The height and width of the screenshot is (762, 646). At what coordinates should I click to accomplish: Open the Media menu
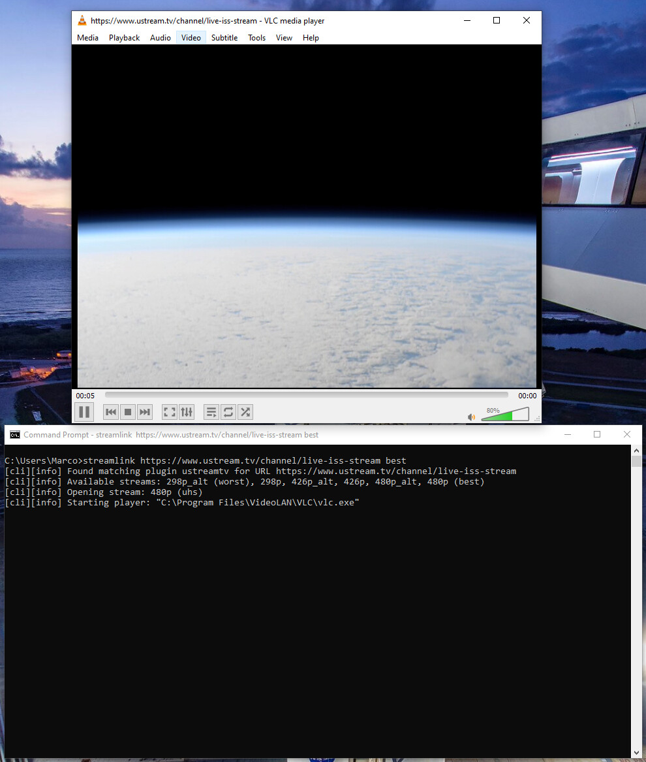tap(87, 38)
